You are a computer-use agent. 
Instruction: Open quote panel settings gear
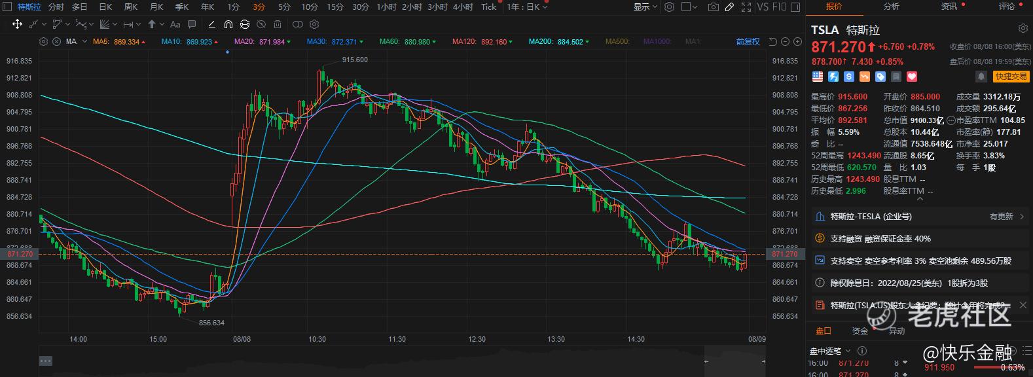pyautogui.click(x=1023, y=29)
